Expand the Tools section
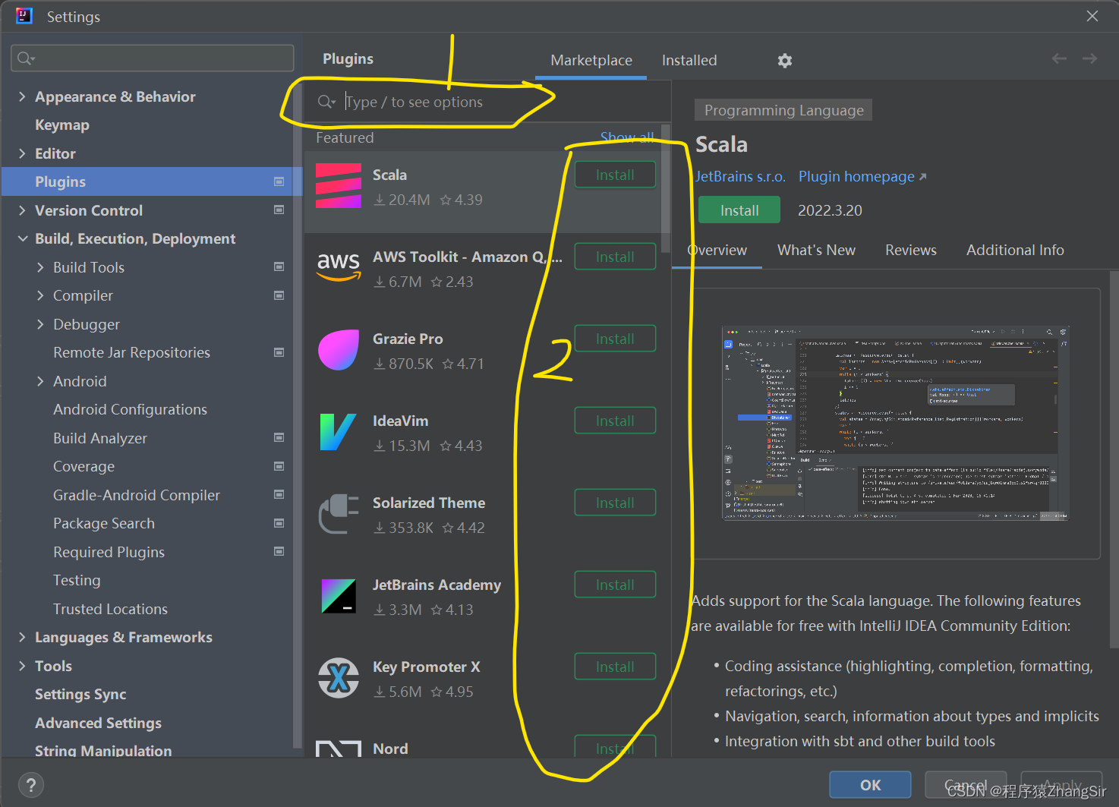Image resolution: width=1119 pixels, height=807 pixels. point(22,666)
